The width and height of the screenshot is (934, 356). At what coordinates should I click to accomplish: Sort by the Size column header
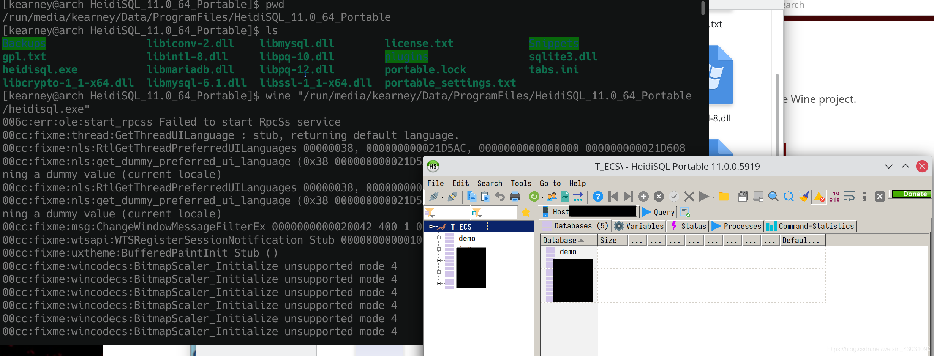(612, 240)
